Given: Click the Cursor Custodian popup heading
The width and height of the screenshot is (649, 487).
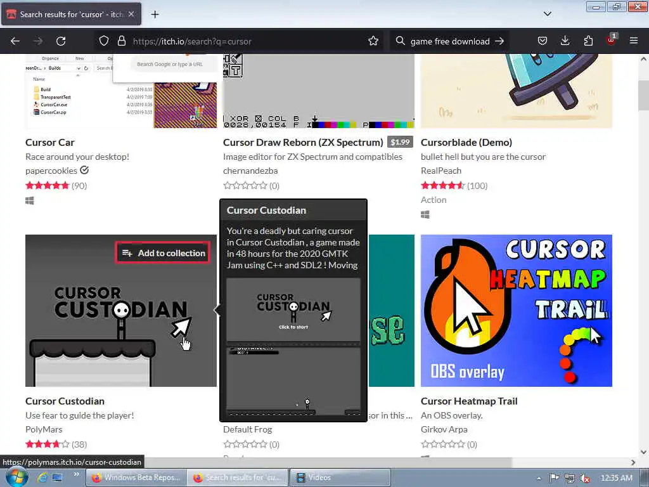Looking at the screenshot, I should [x=267, y=211].
